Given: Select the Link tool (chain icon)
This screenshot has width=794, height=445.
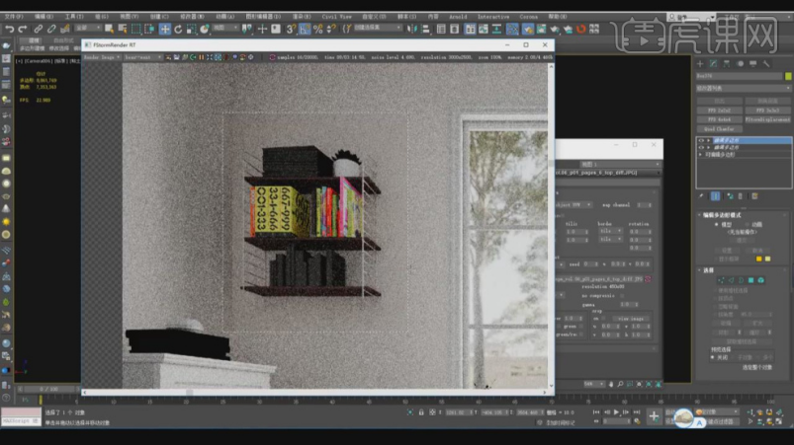Looking at the screenshot, I should click(x=38, y=29).
